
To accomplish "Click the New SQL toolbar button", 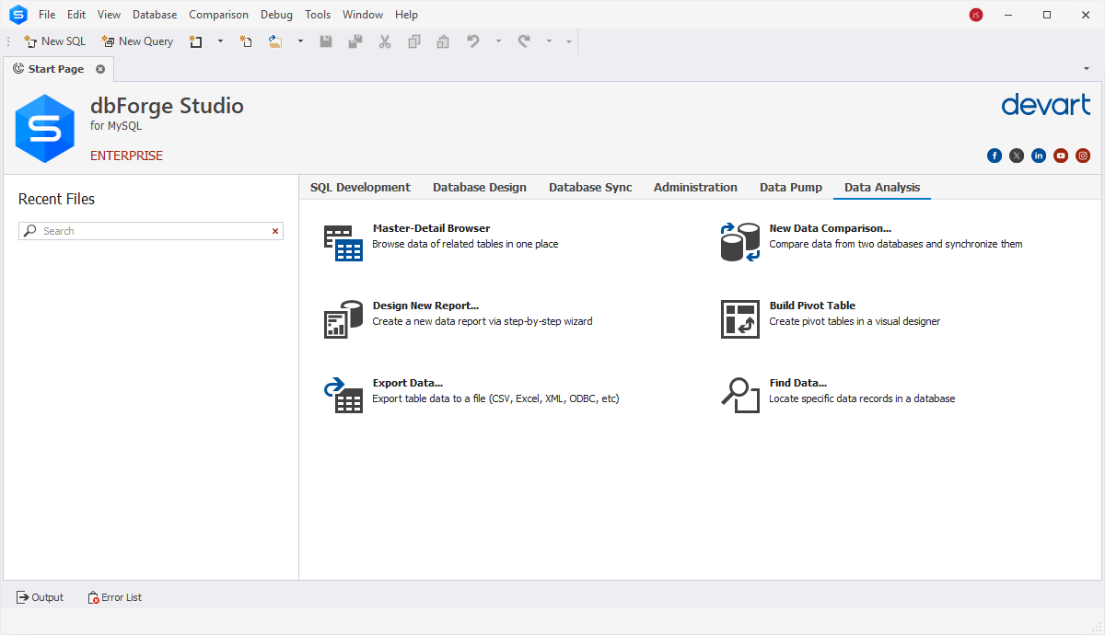I will (x=54, y=41).
